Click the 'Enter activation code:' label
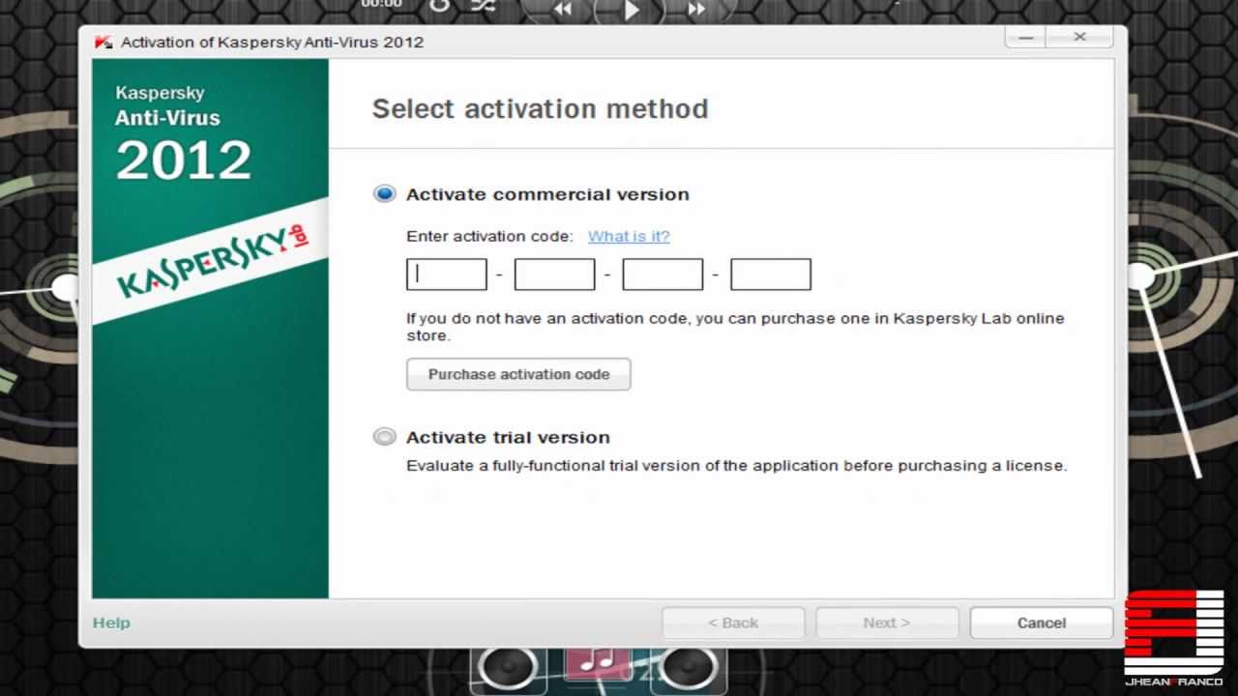 point(489,236)
